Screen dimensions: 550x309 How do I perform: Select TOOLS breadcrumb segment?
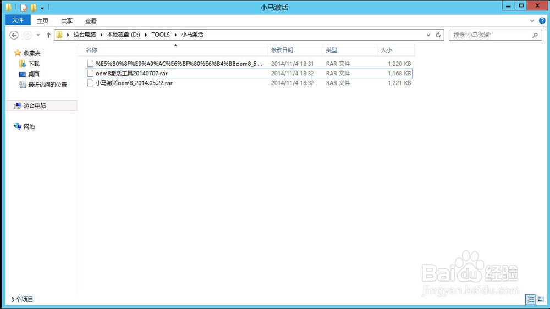[161, 35]
